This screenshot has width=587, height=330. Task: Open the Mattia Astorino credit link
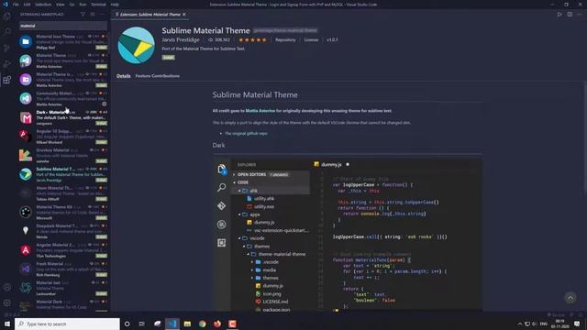click(260, 111)
